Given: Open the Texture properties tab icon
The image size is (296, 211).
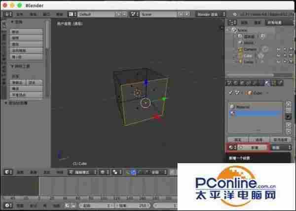Looking at the screenshot, I should tap(274, 83).
